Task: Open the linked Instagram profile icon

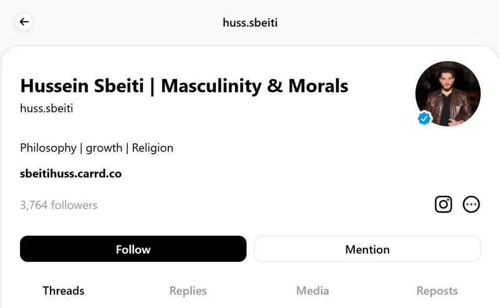Action: [443, 205]
